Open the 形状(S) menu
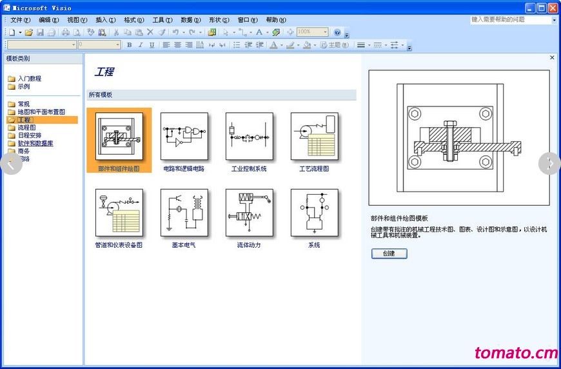561x369 pixels. point(219,20)
